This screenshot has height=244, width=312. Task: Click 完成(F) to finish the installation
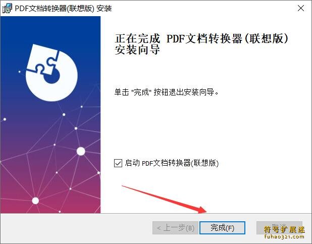coord(222,228)
